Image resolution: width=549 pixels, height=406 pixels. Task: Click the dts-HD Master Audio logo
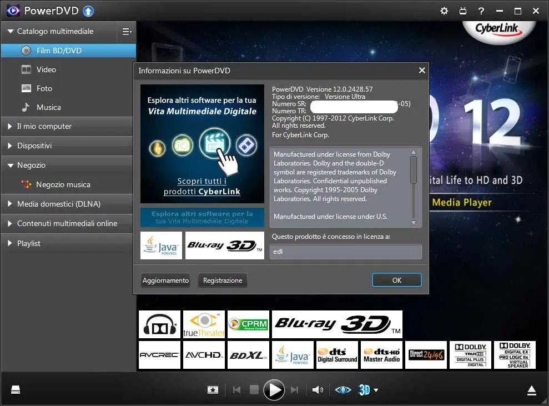382,355
